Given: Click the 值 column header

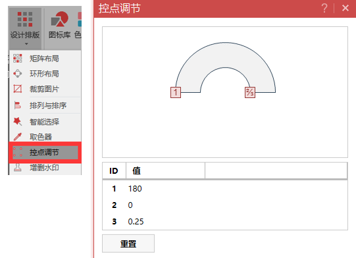Looking at the screenshot, I should [x=166, y=170].
